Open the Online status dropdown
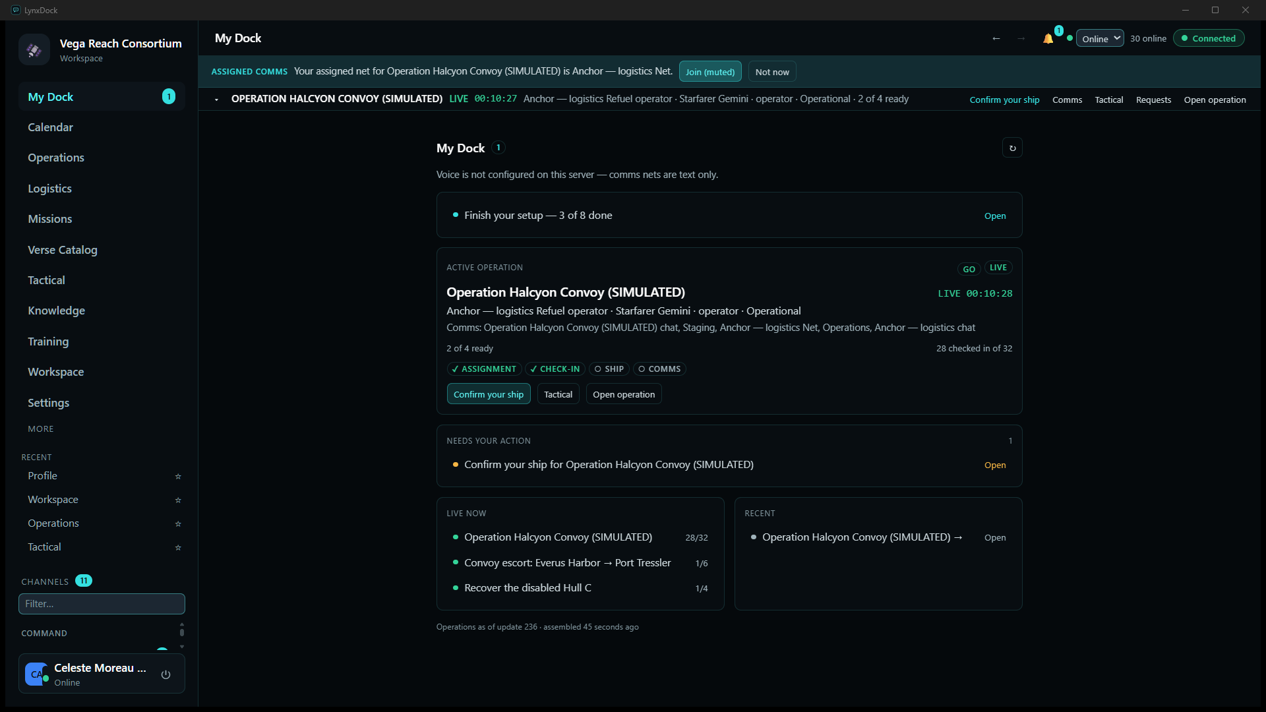This screenshot has width=1266, height=712. [x=1100, y=38]
